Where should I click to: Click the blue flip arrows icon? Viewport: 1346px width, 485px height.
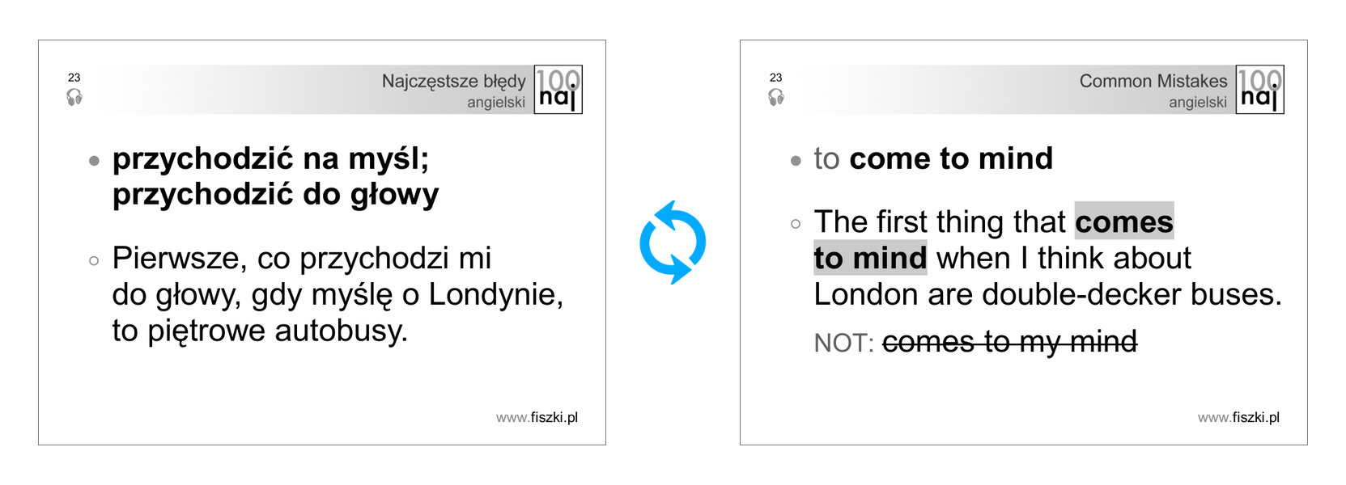click(672, 242)
